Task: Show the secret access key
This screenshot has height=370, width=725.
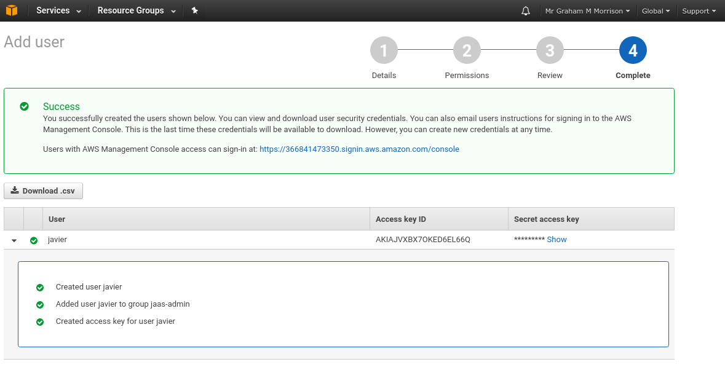Action: (x=557, y=239)
